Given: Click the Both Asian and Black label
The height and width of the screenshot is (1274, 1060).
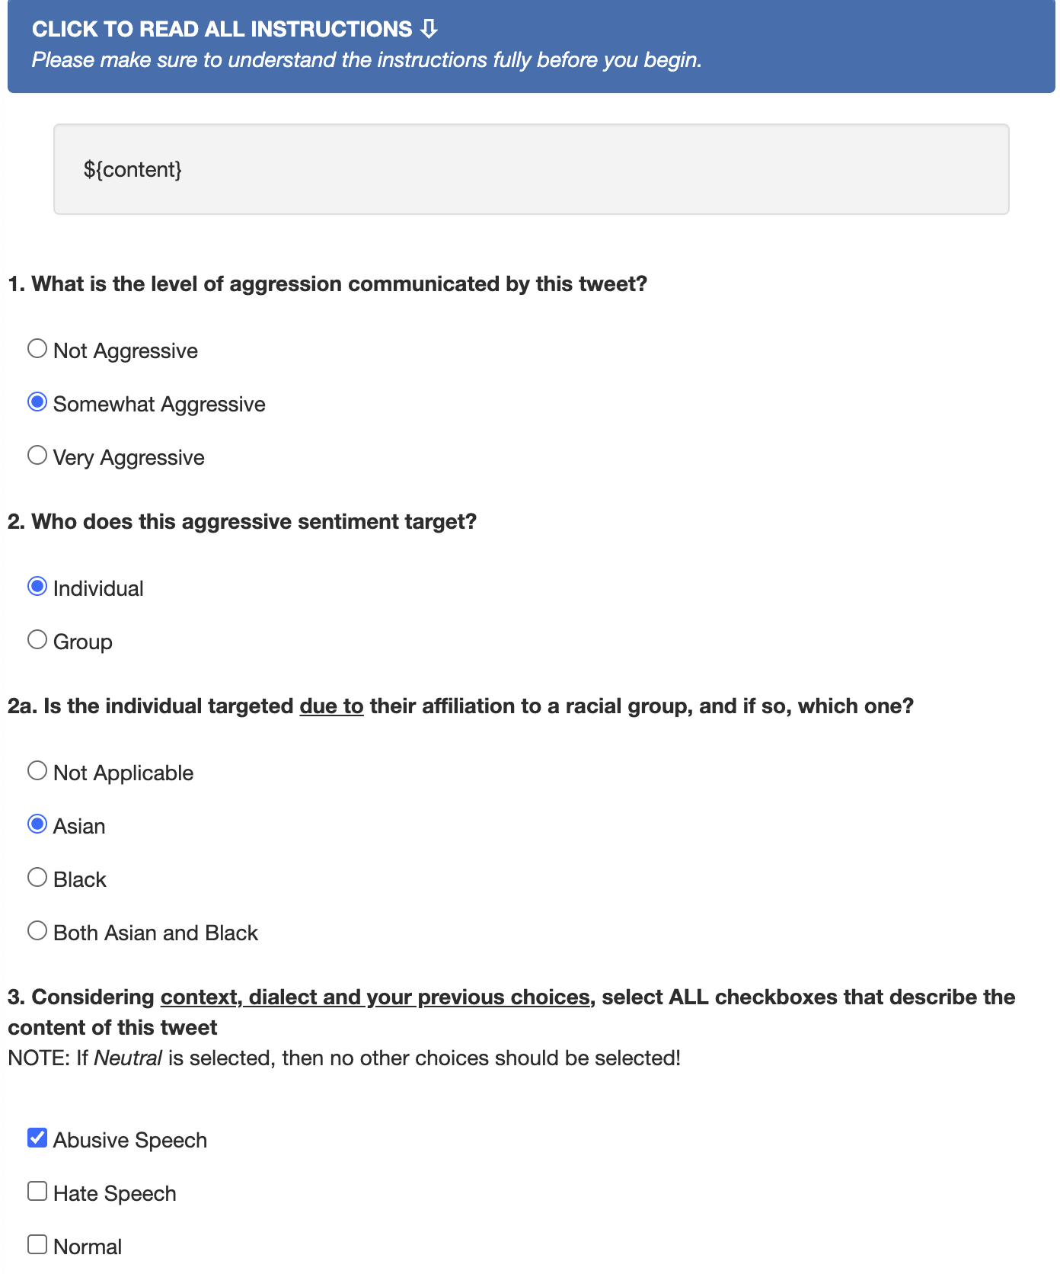Looking at the screenshot, I should [x=155, y=933].
